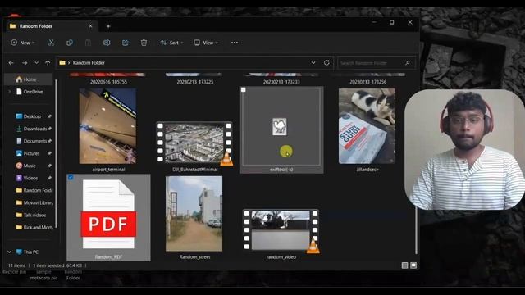Click Desktop pin icon in sidebar
The height and width of the screenshot is (295, 525).
(49, 116)
